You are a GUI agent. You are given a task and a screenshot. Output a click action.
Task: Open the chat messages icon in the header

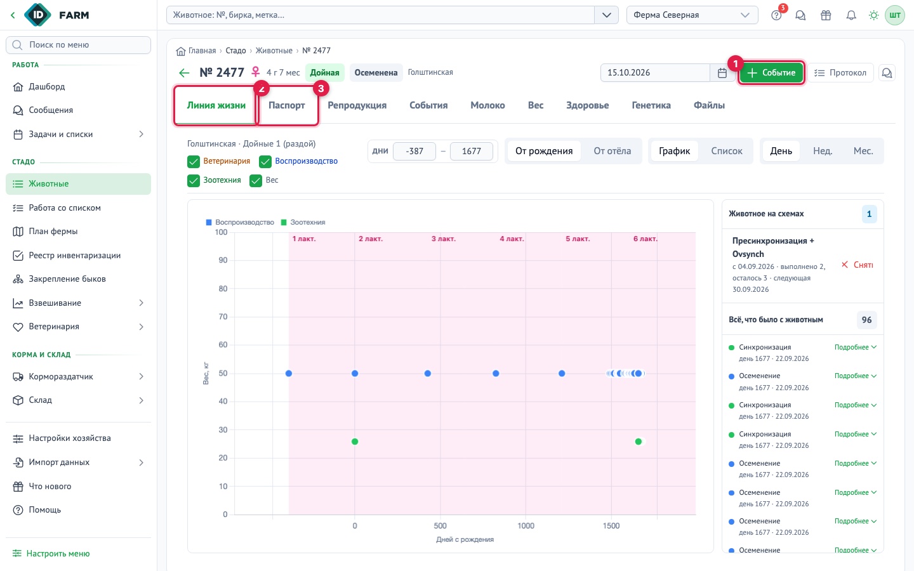pyautogui.click(x=800, y=15)
